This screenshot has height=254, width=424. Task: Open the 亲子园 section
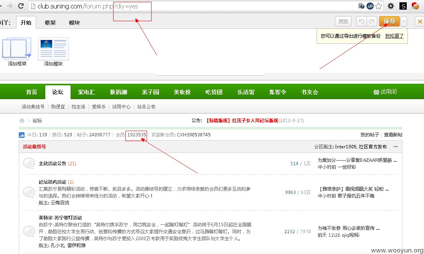[150, 92]
